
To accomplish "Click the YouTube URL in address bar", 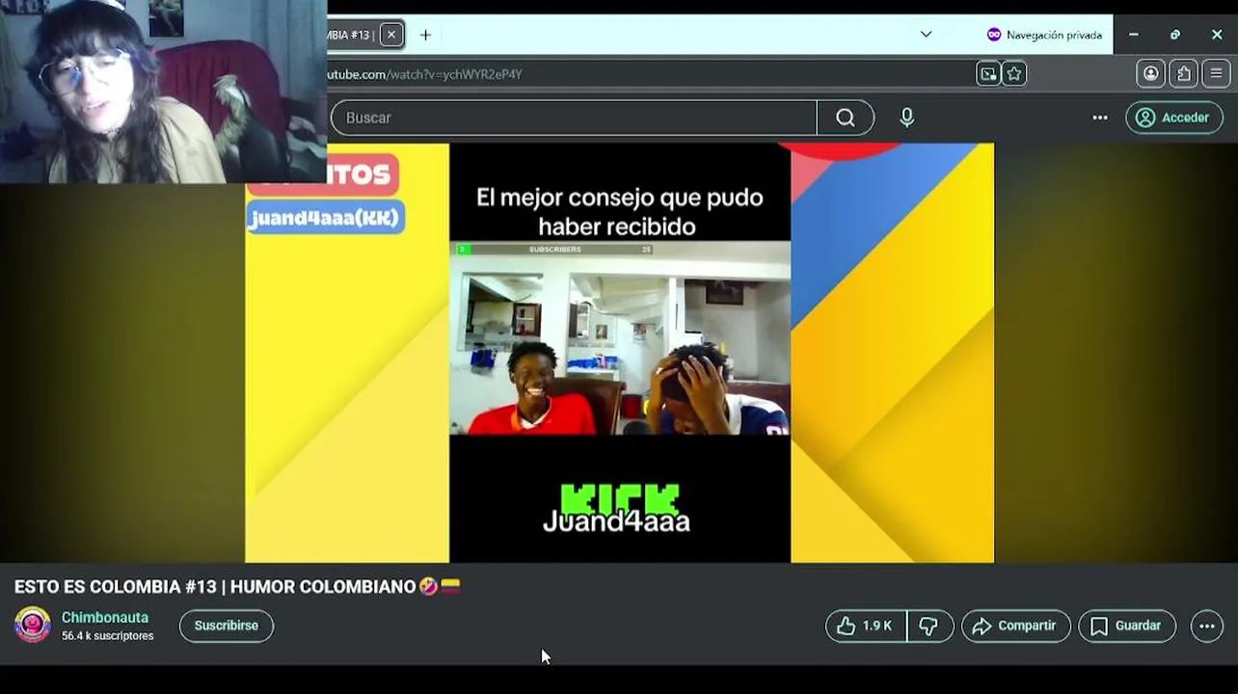I will coord(425,74).
